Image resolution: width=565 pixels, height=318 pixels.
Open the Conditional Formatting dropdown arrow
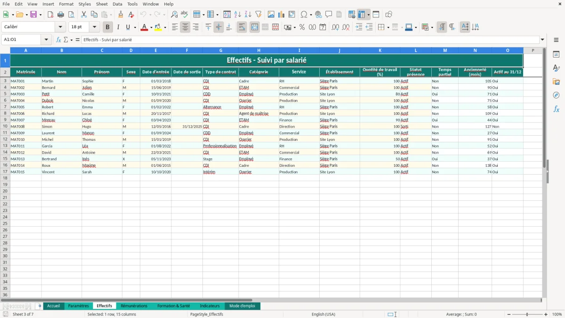pos(432,27)
